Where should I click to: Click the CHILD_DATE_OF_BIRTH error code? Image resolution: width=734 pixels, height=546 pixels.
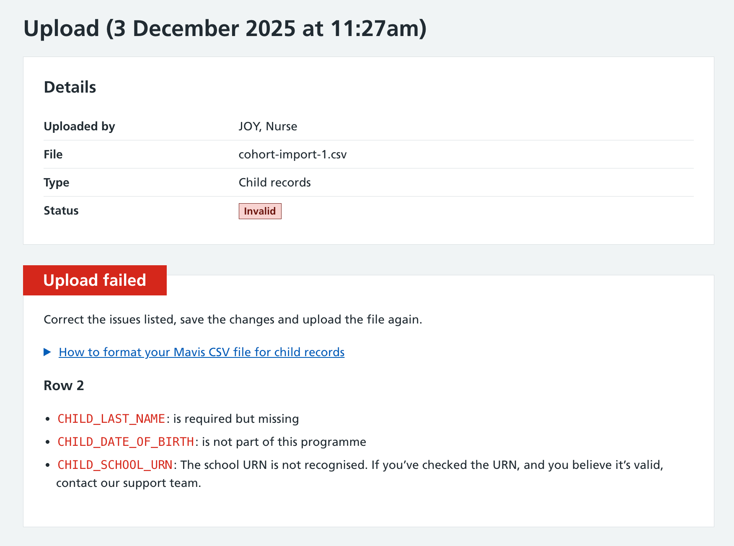[x=126, y=441]
